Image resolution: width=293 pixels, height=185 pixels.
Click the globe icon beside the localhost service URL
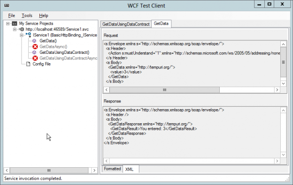click(22, 29)
